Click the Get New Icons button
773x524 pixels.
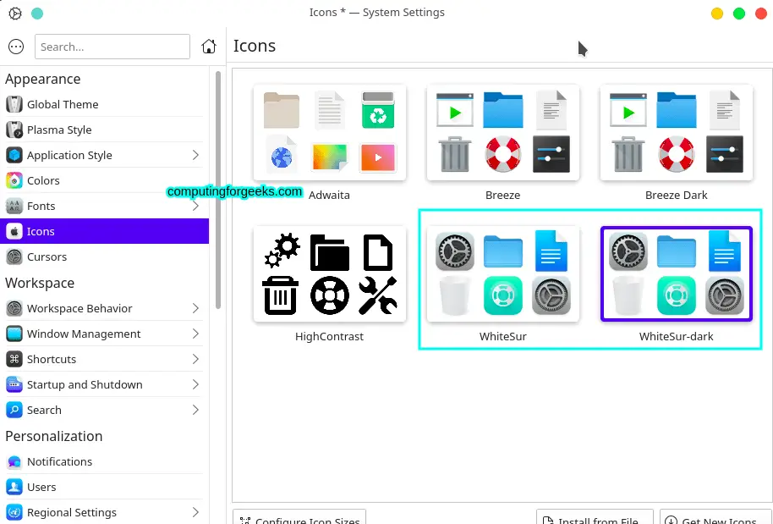715,517
